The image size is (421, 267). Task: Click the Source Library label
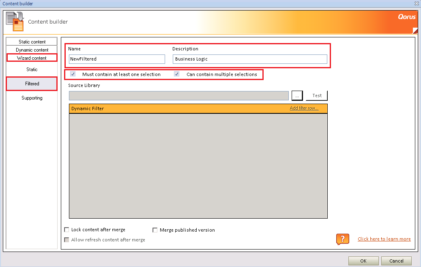84,85
